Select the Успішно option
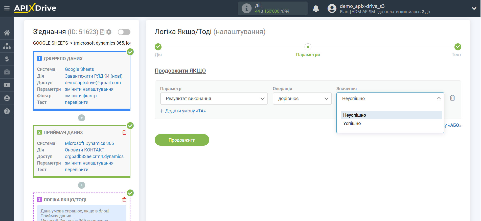Screen dimensions: 481x221 [391, 123]
